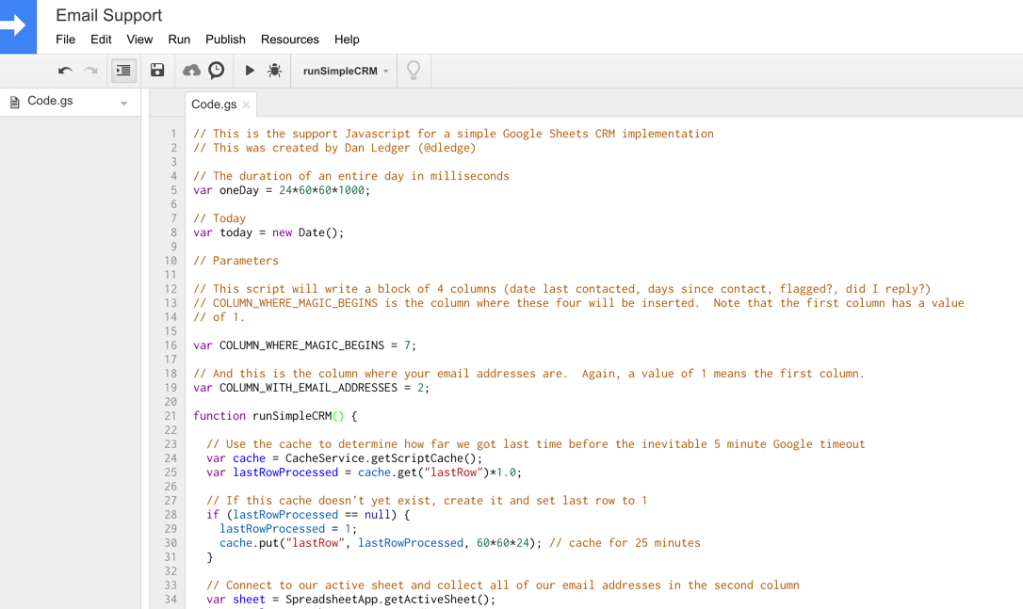
Task: Click the blue Apps Script arrow logo
Action: coord(19,26)
